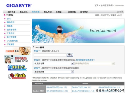Screen dimensions: 125x93
Task: Click the 確定 search button
Action: point(70,55)
